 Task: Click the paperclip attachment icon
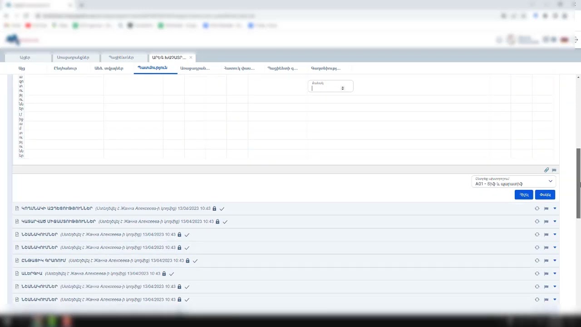(x=547, y=170)
